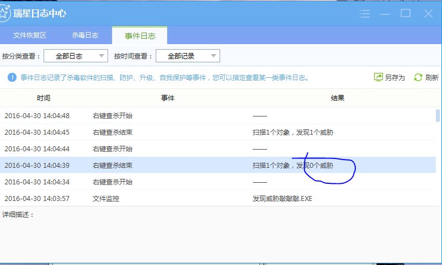Maximize the 瑞星日志中心 window
The height and width of the screenshot is (265, 442).
(x=406, y=13)
